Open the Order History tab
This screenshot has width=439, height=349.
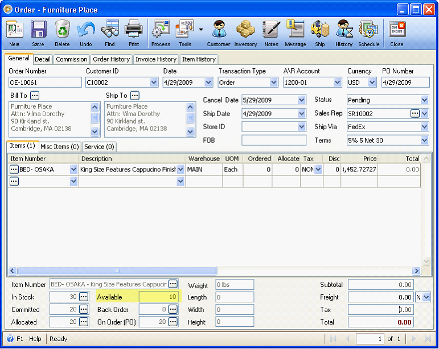tap(112, 59)
